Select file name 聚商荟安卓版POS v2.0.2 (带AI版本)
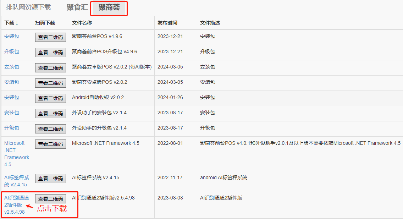Screen dimensions: 403x219 [x=112, y=67]
